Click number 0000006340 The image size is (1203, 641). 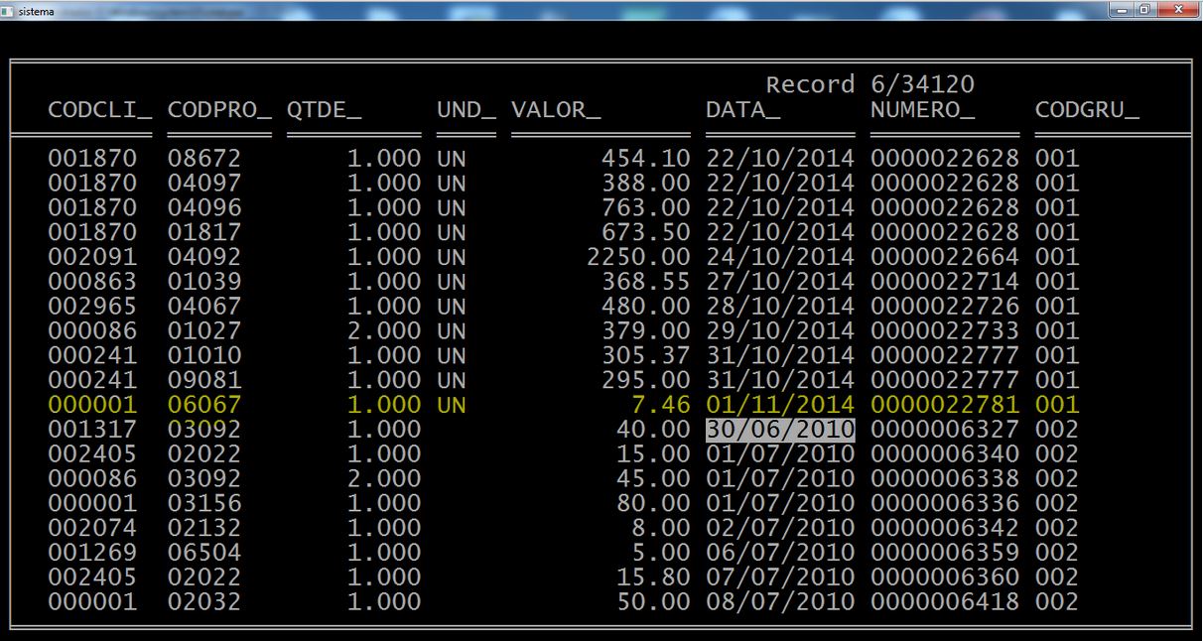click(945, 454)
